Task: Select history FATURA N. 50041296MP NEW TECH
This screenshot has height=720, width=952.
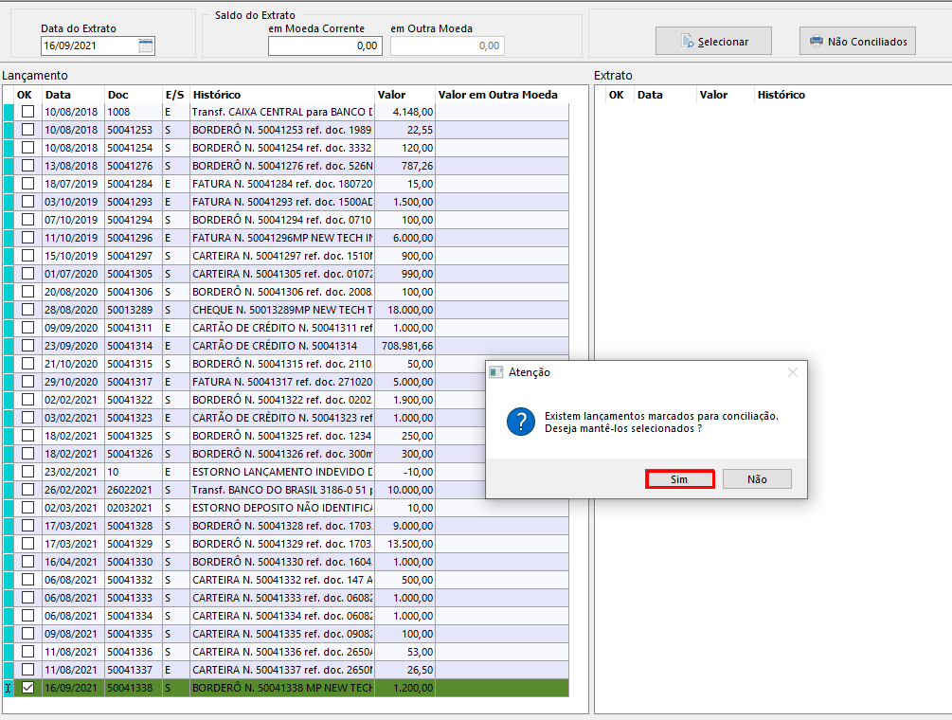Action: tap(282, 238)
